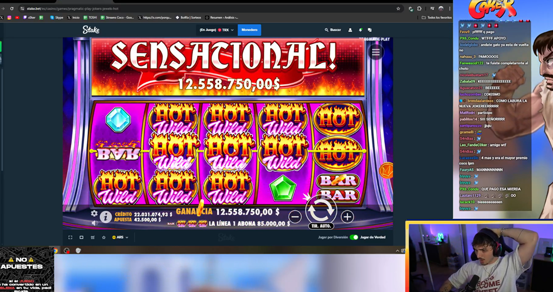Expand the TRX wallet balance dropdown

[x=216, y=30]
